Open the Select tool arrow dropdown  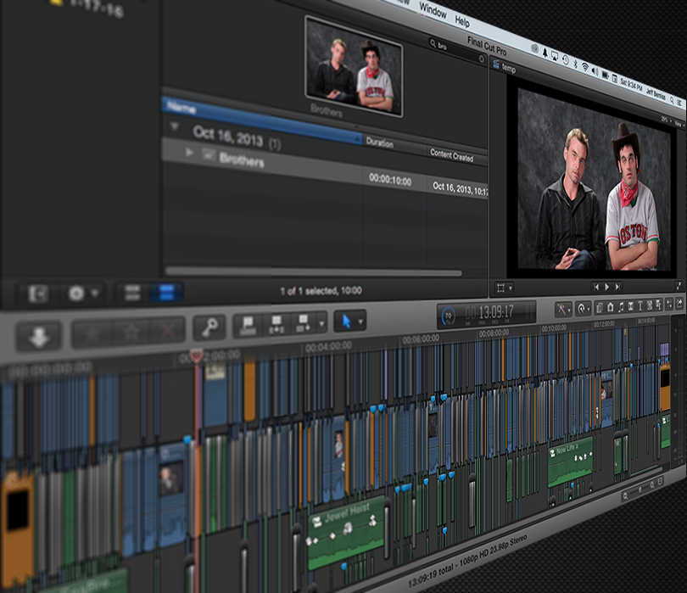pyautogui.click(x=349, y=321)
